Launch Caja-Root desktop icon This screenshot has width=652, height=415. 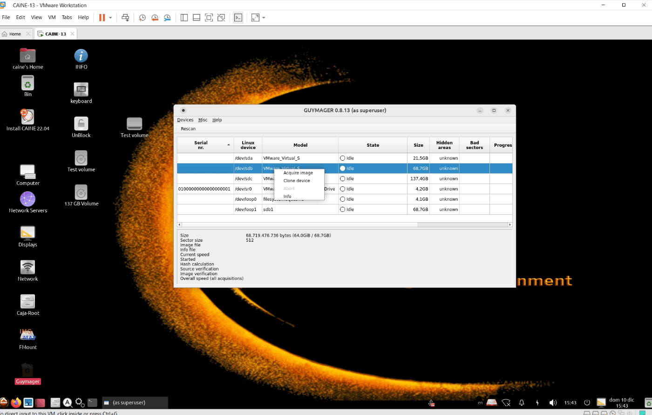[x=27, y=305]
